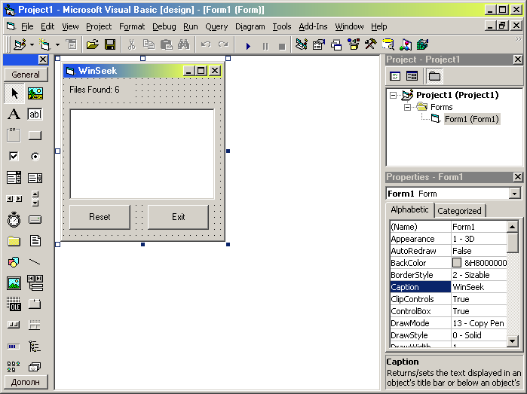Select the vertical scrollbar tool
This screenshot has width=527, height=394.
pos(35,199)
